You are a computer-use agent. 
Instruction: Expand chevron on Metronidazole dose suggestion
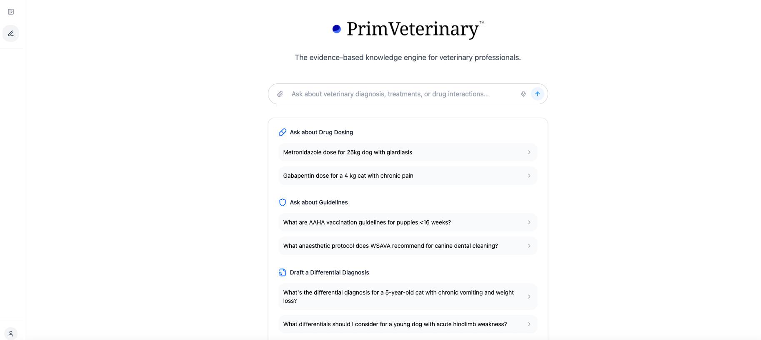coord(529,152)
